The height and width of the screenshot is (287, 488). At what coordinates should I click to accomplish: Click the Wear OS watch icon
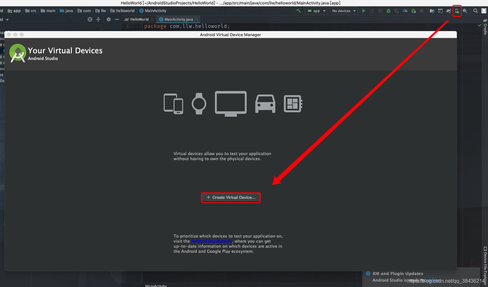(x=199, y=104)
